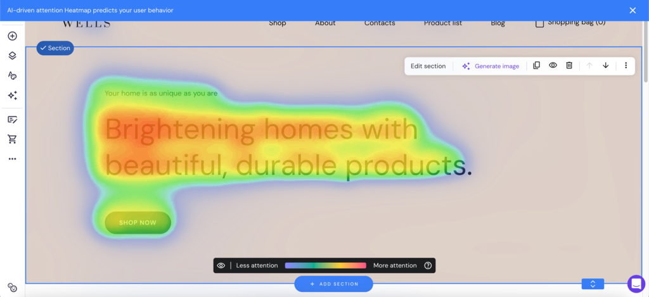Image resolution: width=649 pixels, height=297 pixels.
Task: Open the blog editor icon
Action: click(x=13, y=120)
